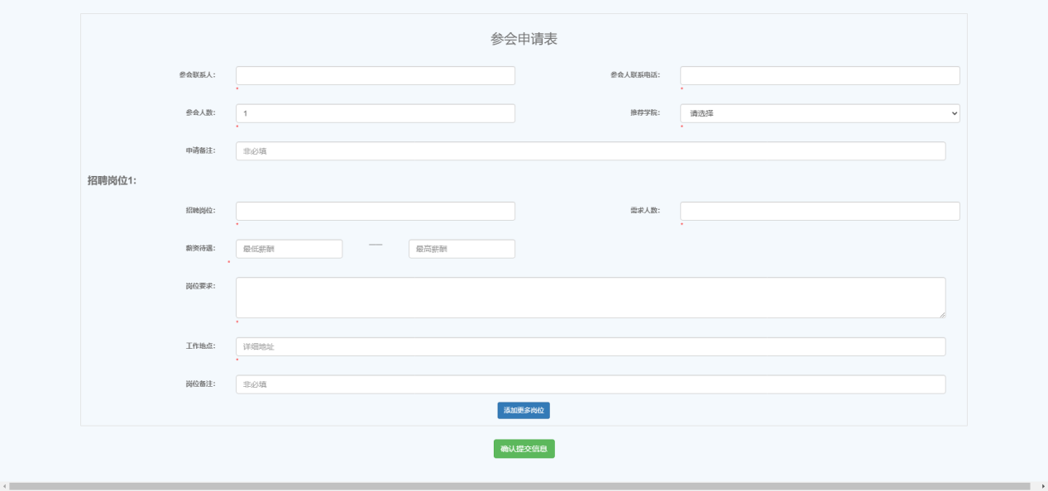Click the 最高薪酬 salary field
The image size is (1048, 491).
(x=462, y=249)
